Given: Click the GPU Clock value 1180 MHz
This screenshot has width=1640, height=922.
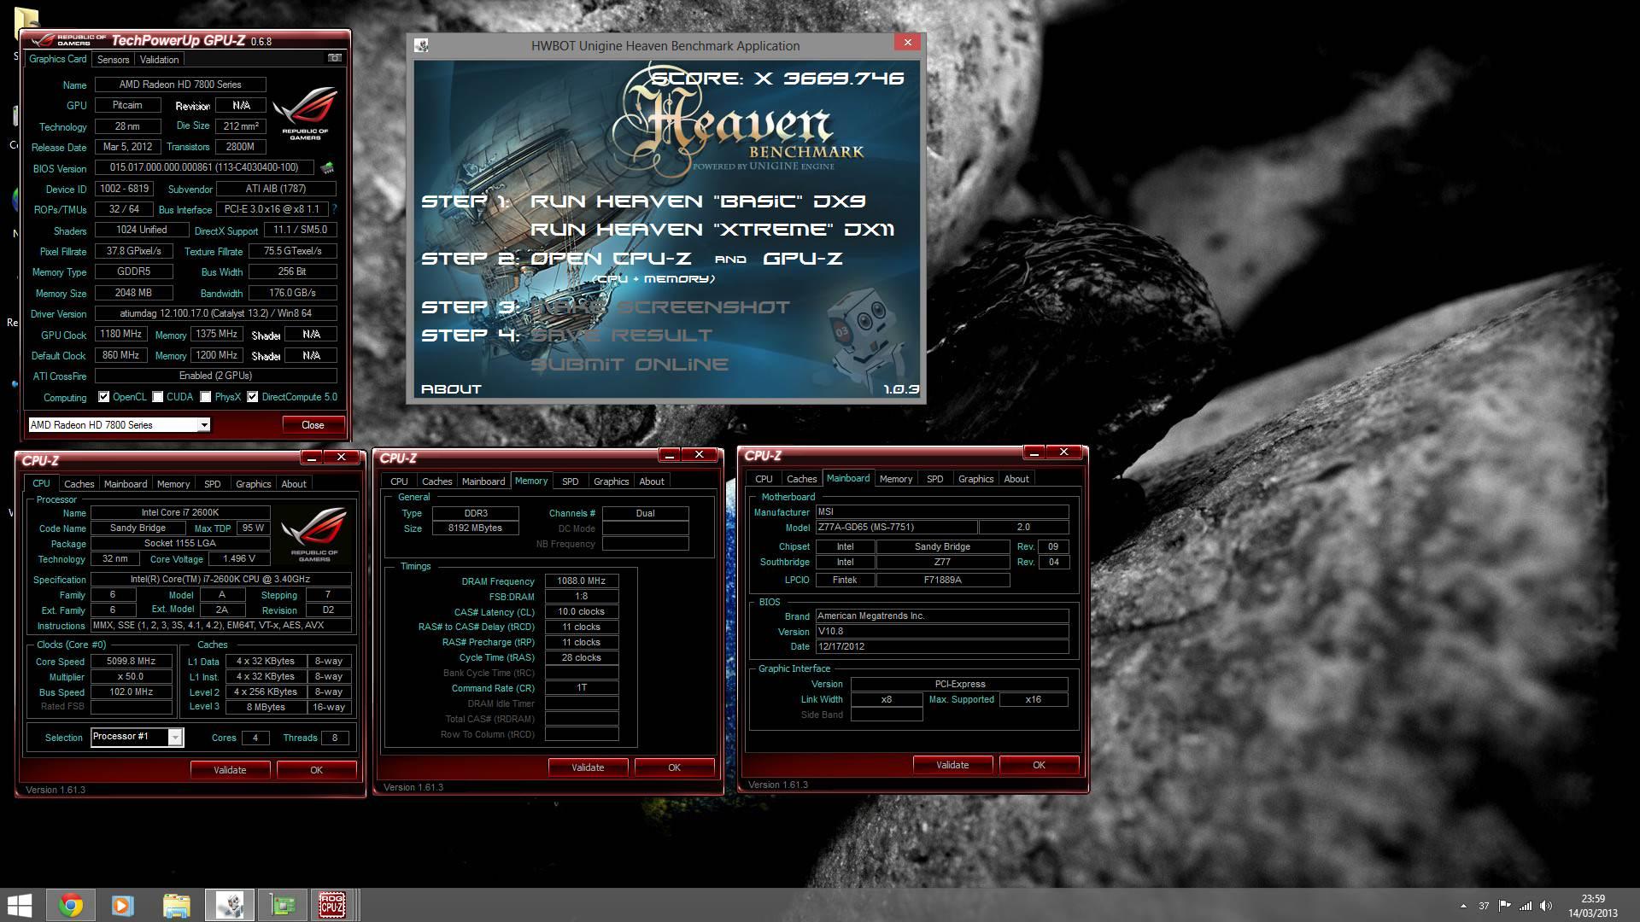Looking at the screenshot, I should [120, 334].
